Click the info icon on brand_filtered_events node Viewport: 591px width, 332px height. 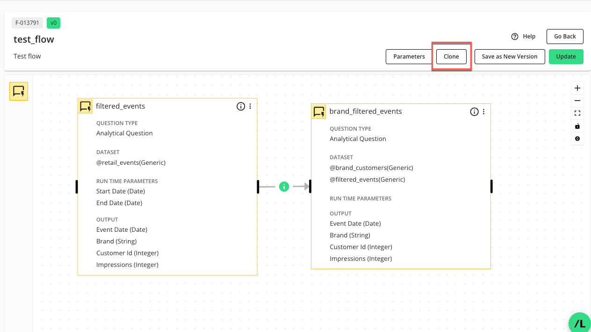(x=474, y=111)
